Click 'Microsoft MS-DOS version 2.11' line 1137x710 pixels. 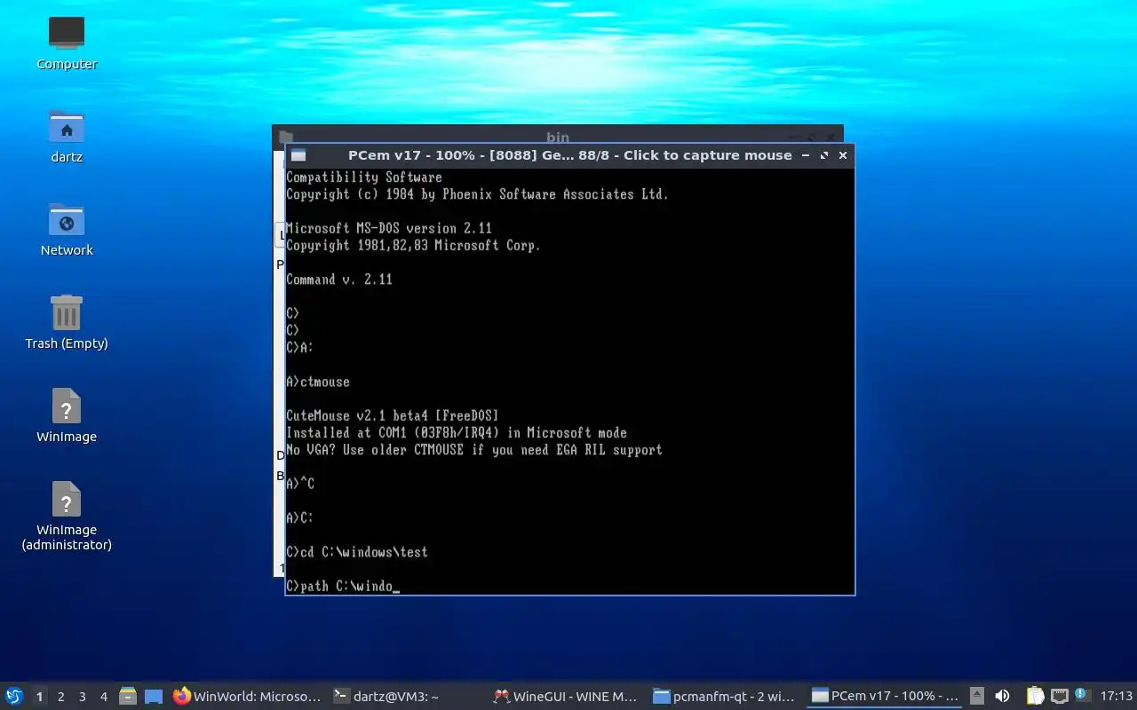tap(389, 228)
